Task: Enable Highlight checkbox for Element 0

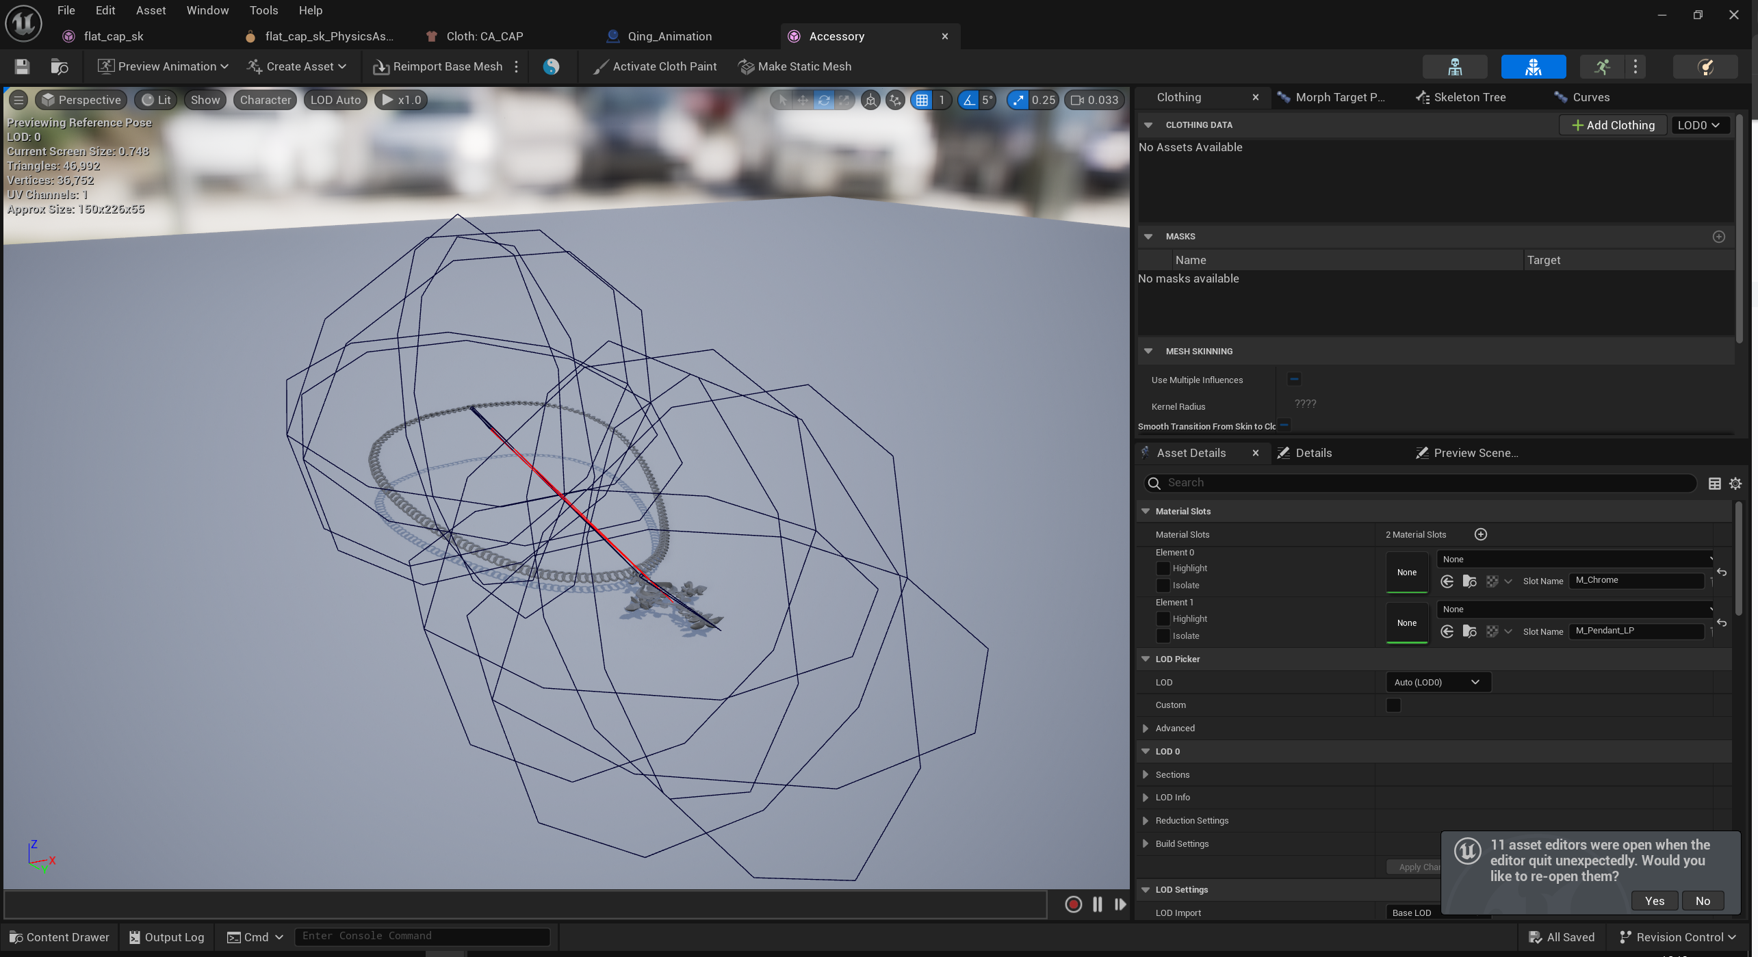Action: pyautogui.click(x=1162, y=568)
